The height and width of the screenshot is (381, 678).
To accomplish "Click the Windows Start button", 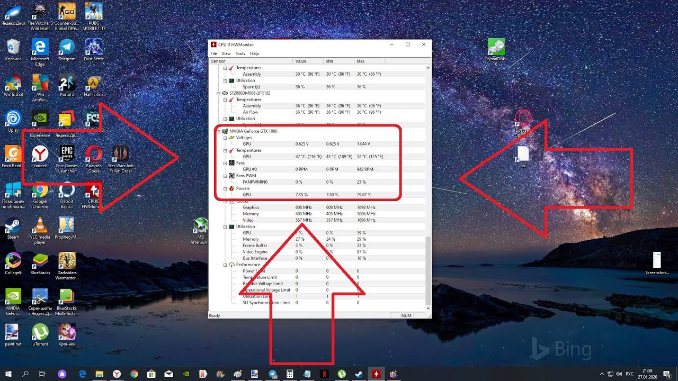I will pyautogui.click(x=9, y=374).
